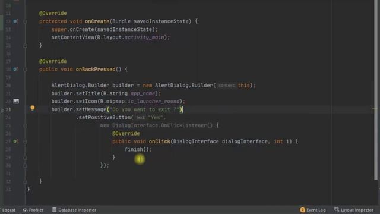The width and height of the screenshot is (380, 214).
Task: Click the builder.setMessage call on line 23
Action: coord(79,109)
